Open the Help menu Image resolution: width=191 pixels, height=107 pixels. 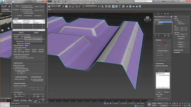(x=93, y=4)
